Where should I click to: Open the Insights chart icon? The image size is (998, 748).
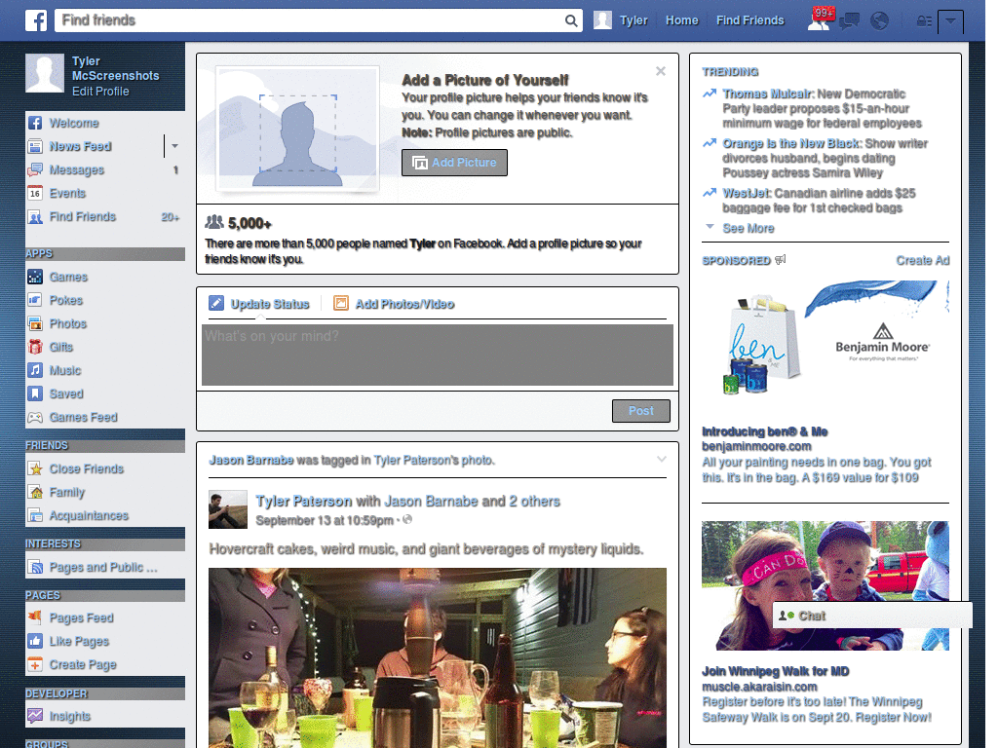point(35,716)
